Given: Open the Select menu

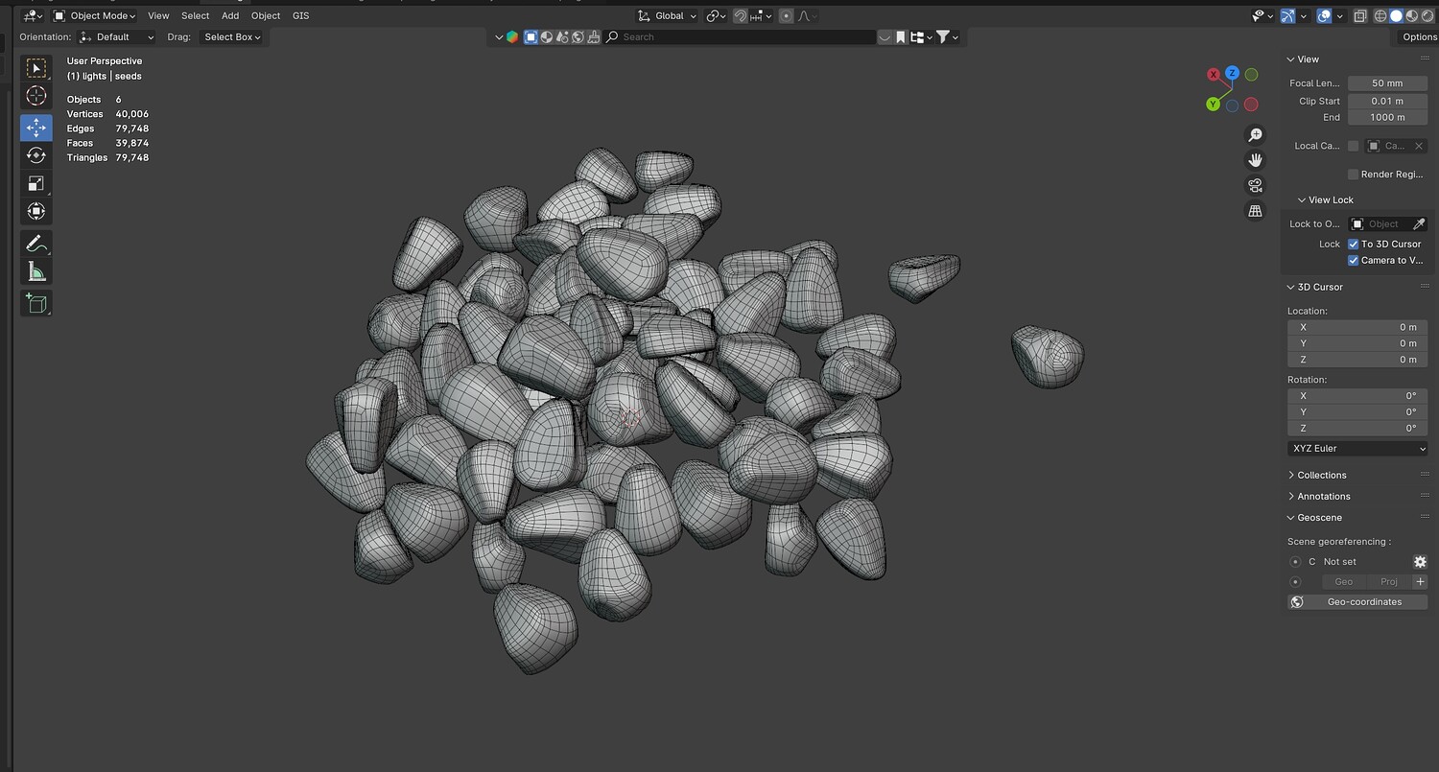Looking at the screenshot, I should 196,15.
